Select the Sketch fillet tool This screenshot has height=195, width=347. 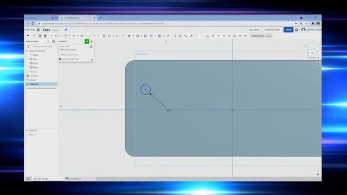pyautogui.click(x=124, y=36)
